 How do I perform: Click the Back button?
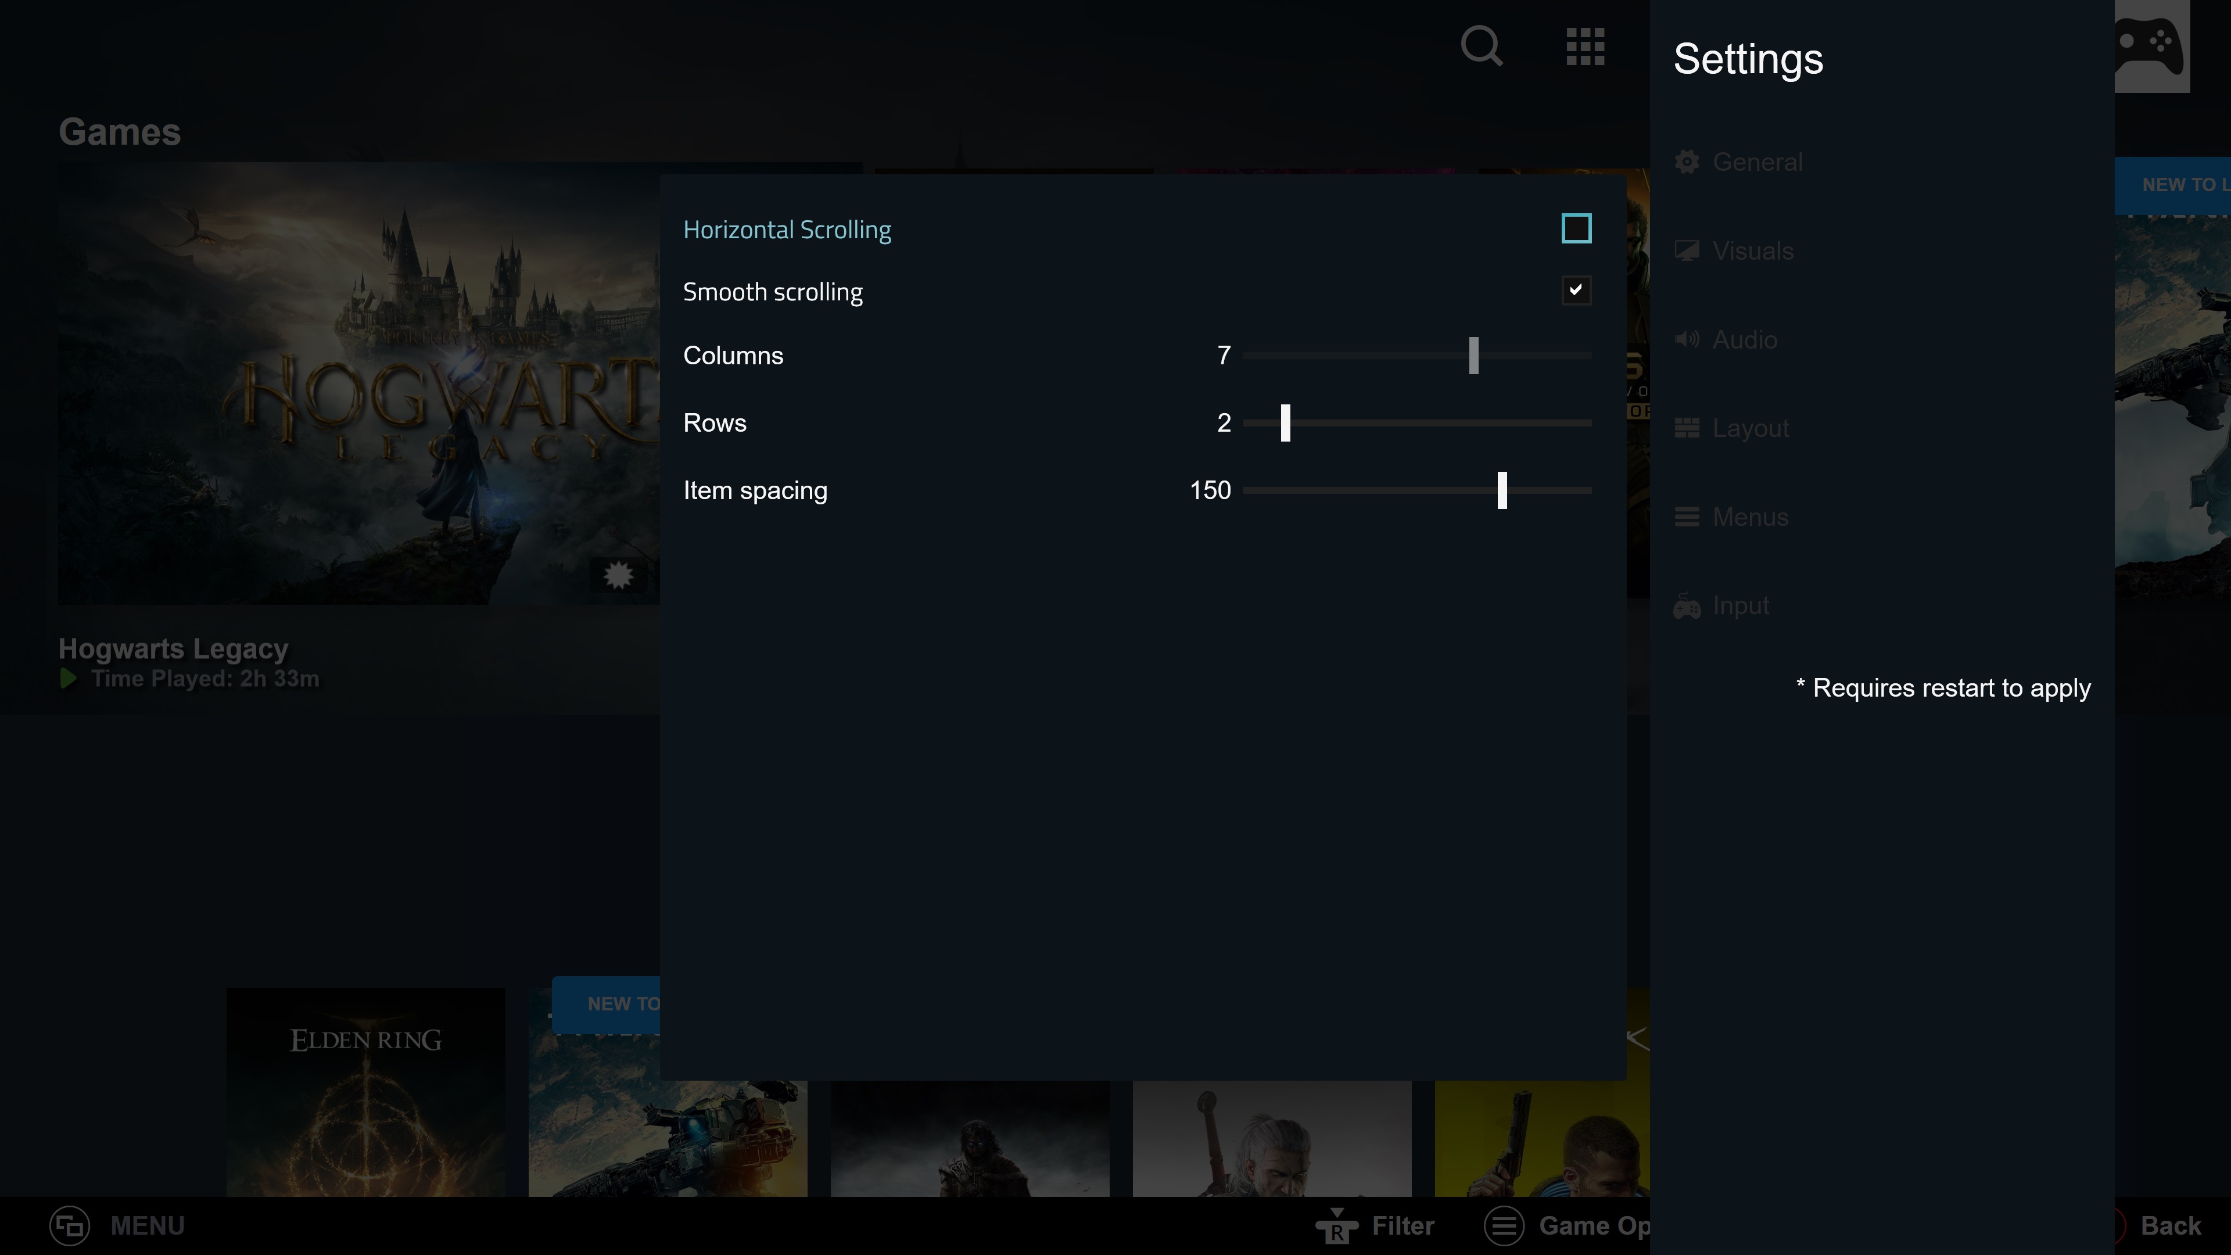(2169, 1225)
